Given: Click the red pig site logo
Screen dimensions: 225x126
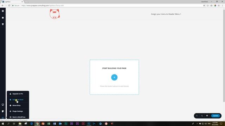Looking at the screenshot, I should [54, 14].
